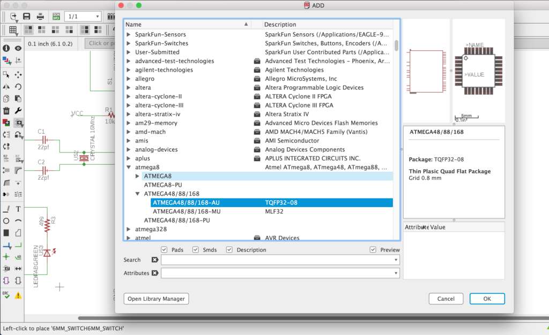
Task: Confirm with the OK button
Action: click(487, 299)
